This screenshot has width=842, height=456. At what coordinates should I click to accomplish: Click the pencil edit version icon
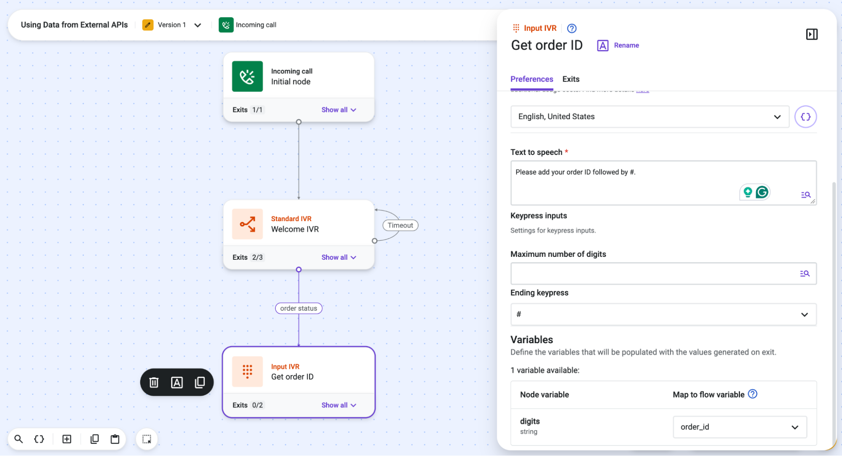tap(148, 25)
